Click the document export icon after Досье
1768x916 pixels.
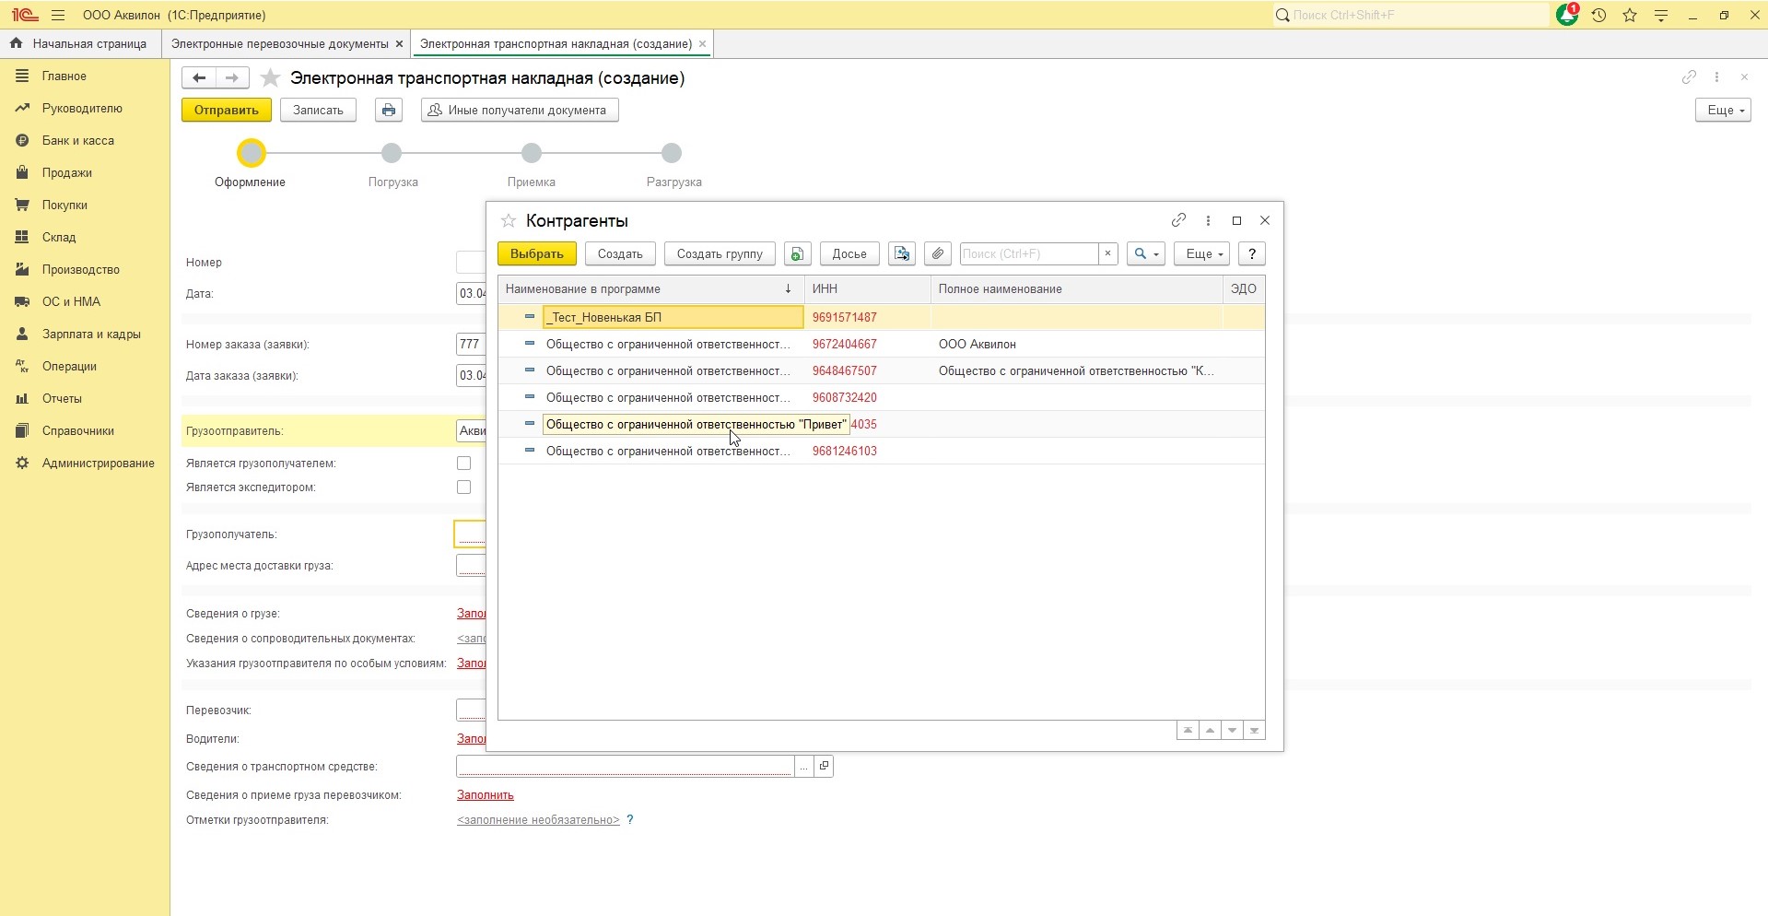tap(902, 253)
